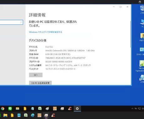The width and height of the screenshot is (144, 119).
Task: Open Google Chrome in the upper taskbar
Action: click(3, 109)
